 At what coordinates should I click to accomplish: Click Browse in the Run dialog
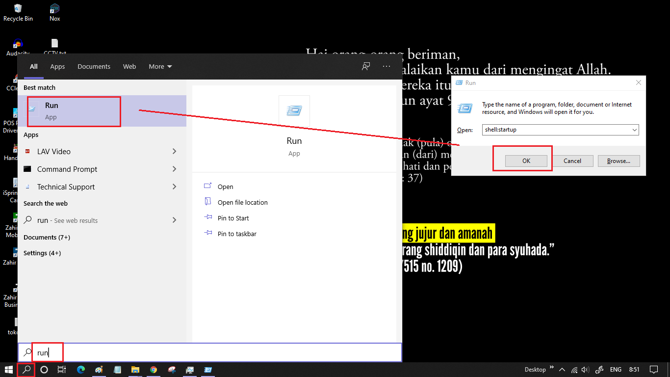[618, 161]
